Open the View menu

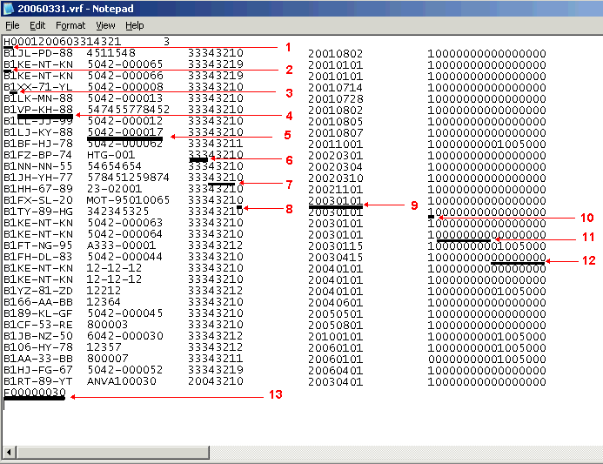pos(105,26)
